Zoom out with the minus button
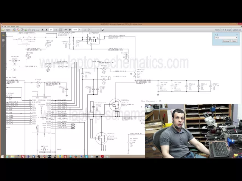 point(66,30)
